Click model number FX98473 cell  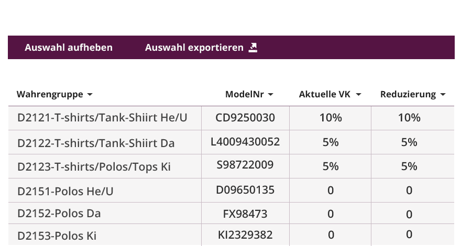(x=245, y=214)
